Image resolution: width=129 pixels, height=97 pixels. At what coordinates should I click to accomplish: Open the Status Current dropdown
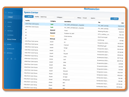(x=86, y=18)
